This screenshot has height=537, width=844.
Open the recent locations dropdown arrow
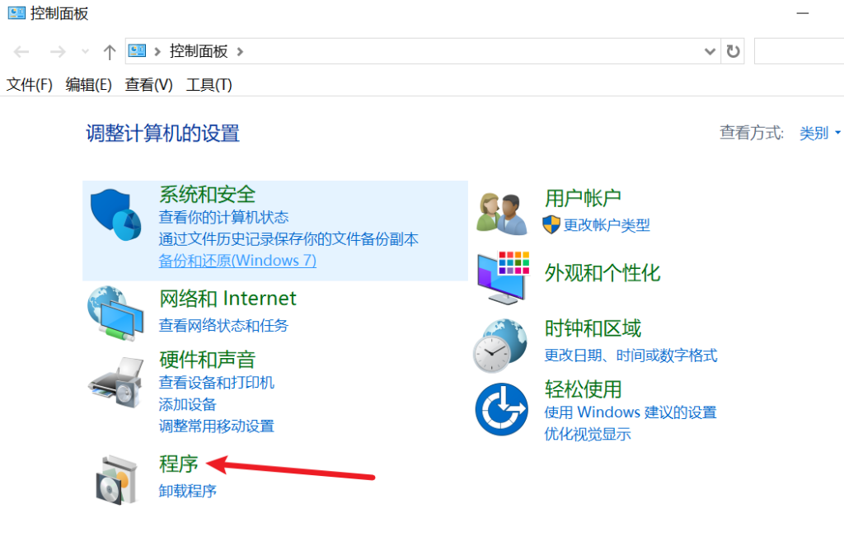click(x=85, y=52)
